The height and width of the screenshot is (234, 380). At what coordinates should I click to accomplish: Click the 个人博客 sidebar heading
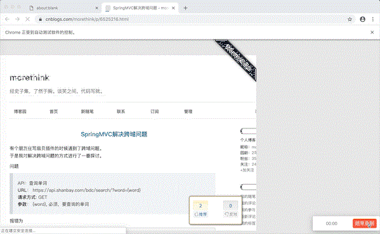pos(248,140)
